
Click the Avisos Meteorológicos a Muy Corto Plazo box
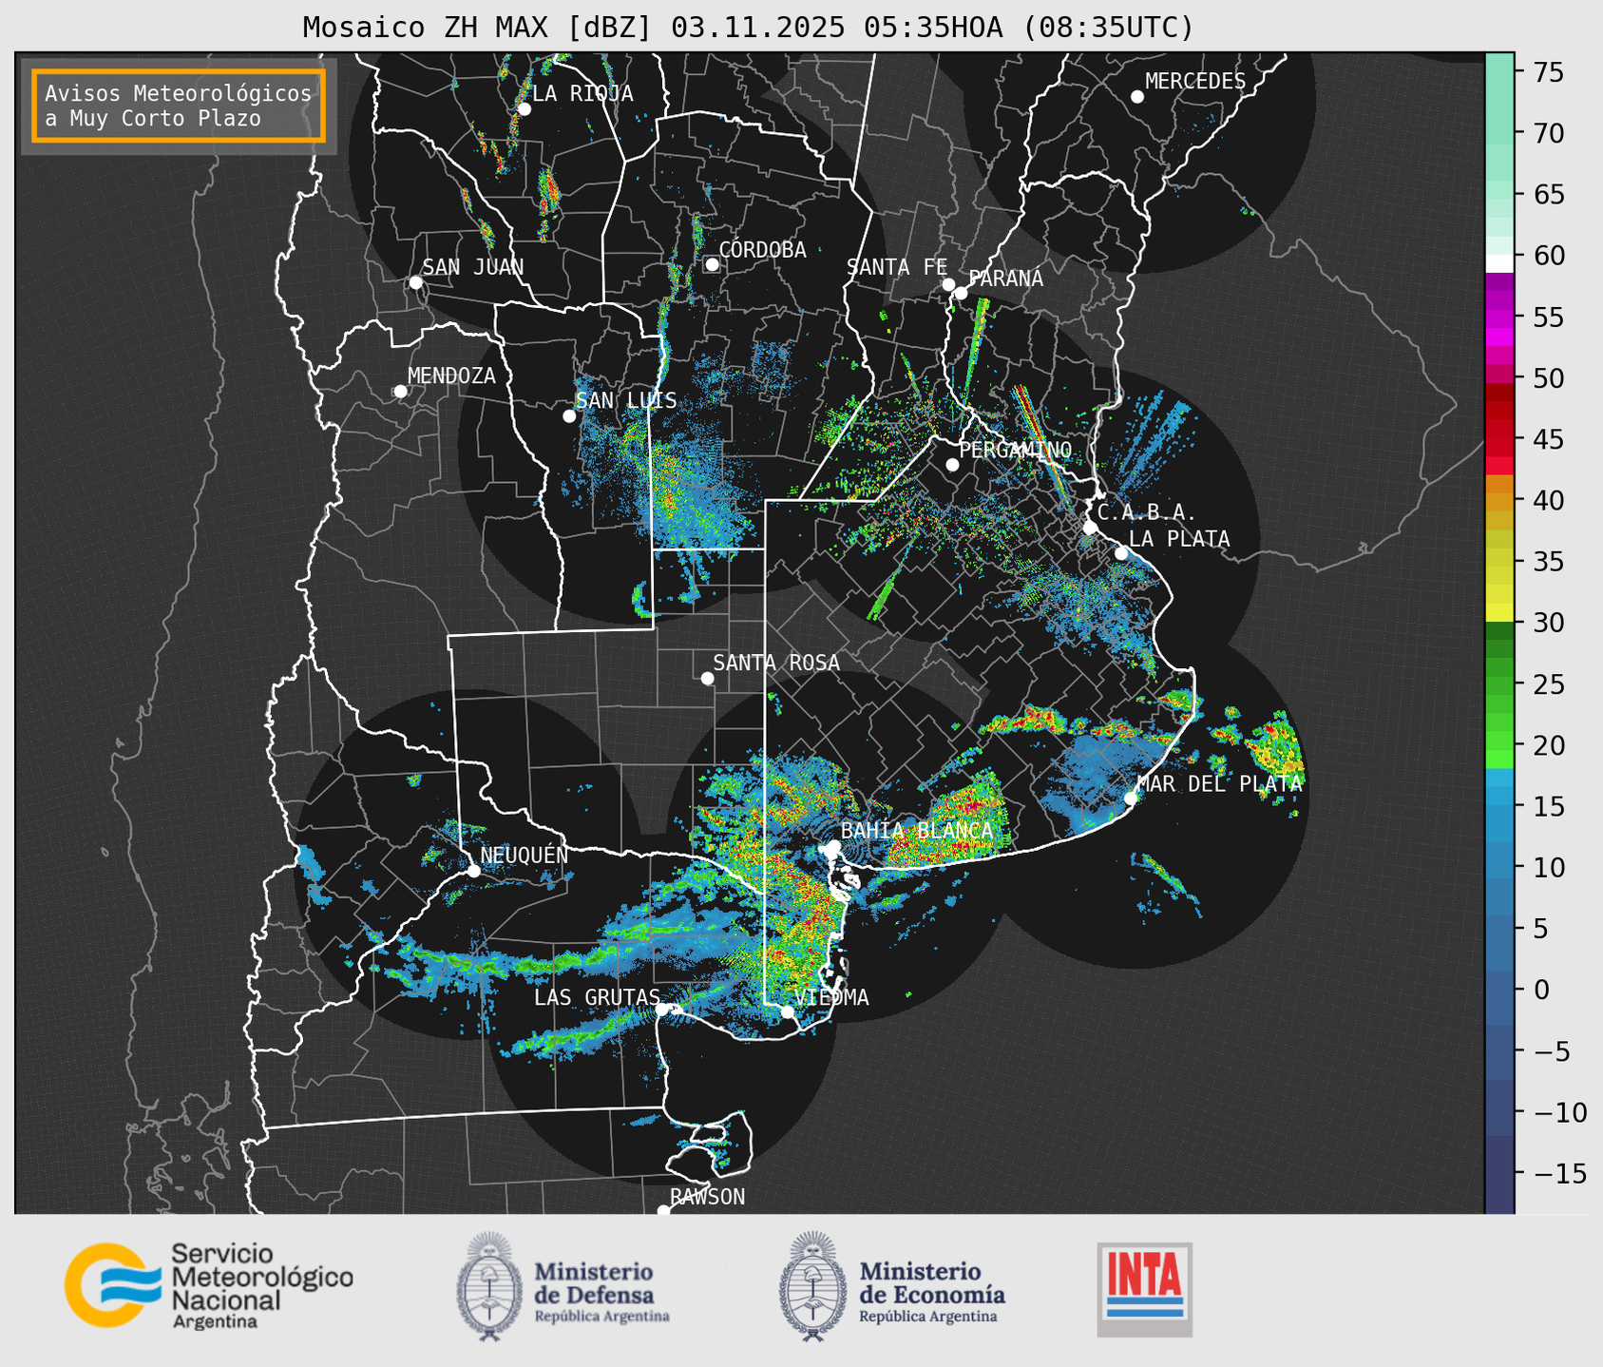coord(179,106)
